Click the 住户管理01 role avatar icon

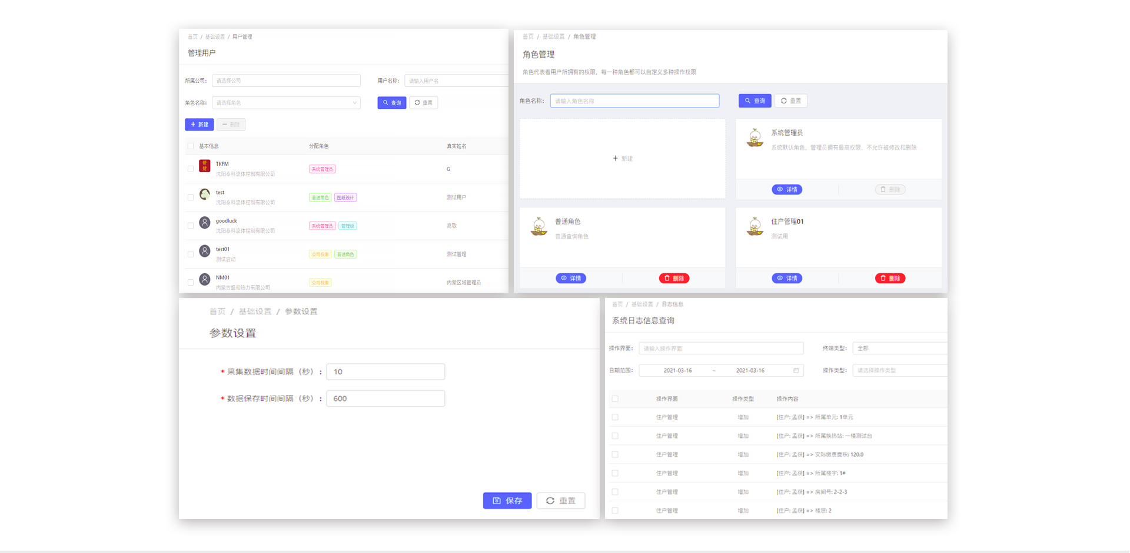tap(755, 226)
